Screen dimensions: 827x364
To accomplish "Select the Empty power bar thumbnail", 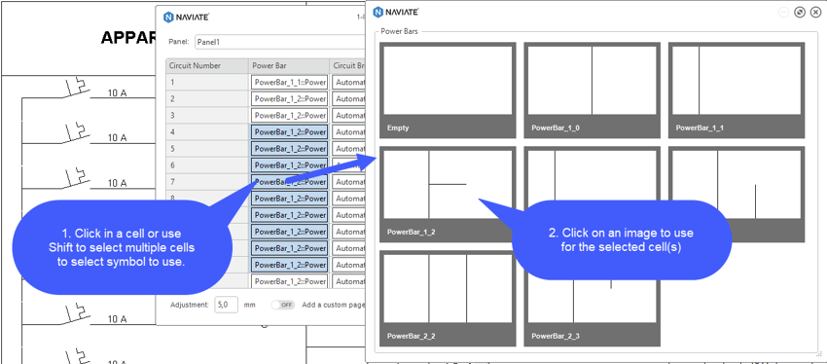I will pyautogui.click(x=448, y=91).
